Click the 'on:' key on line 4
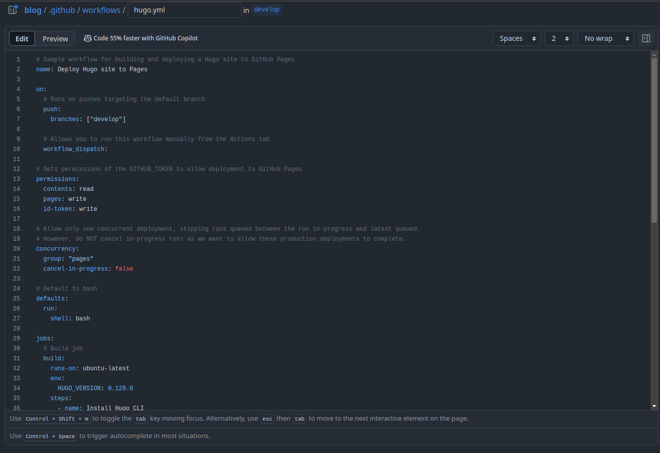This screenshot has height=453, width=660. (x=41, y=89)
